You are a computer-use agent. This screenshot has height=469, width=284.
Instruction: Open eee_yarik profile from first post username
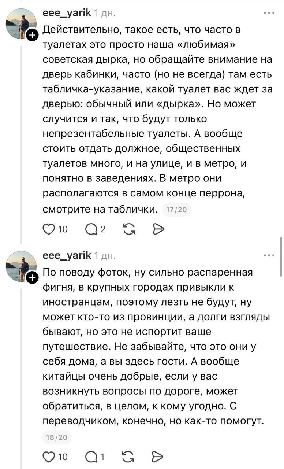pos(67,13)
